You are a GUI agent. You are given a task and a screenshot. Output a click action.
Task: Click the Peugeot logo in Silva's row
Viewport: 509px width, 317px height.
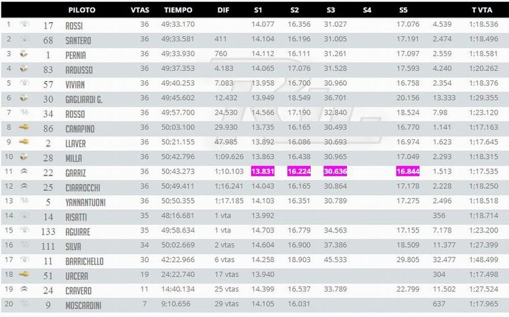[23, 244]
